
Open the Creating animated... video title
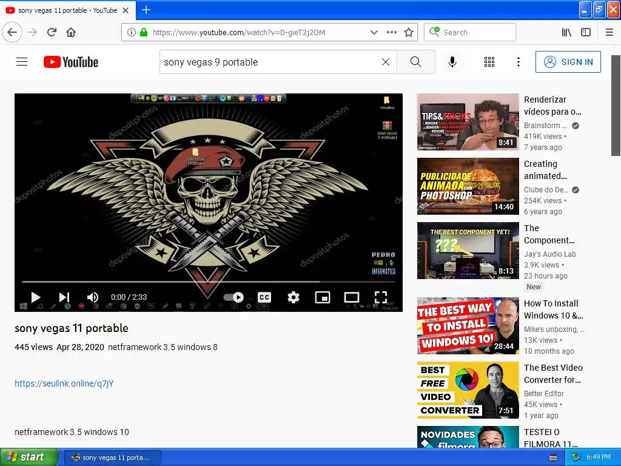(545, 170)
